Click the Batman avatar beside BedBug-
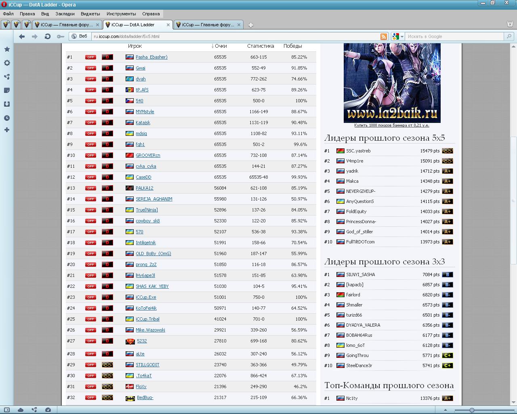This screenshot has width=517, height=414. click(130, 398)
